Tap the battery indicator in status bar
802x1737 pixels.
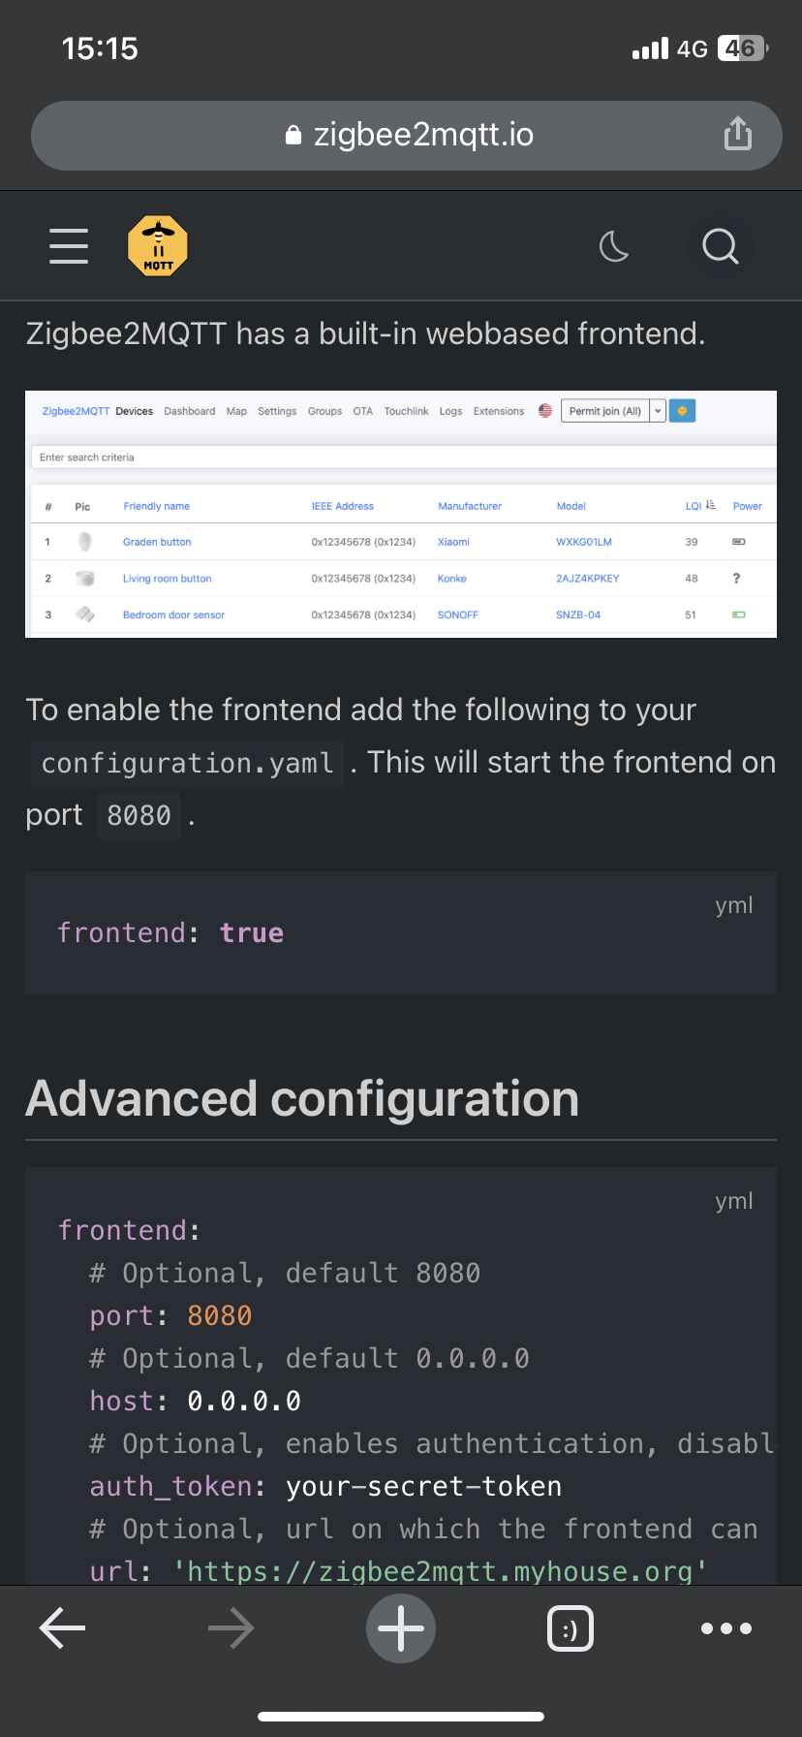(x=742, y=48)
